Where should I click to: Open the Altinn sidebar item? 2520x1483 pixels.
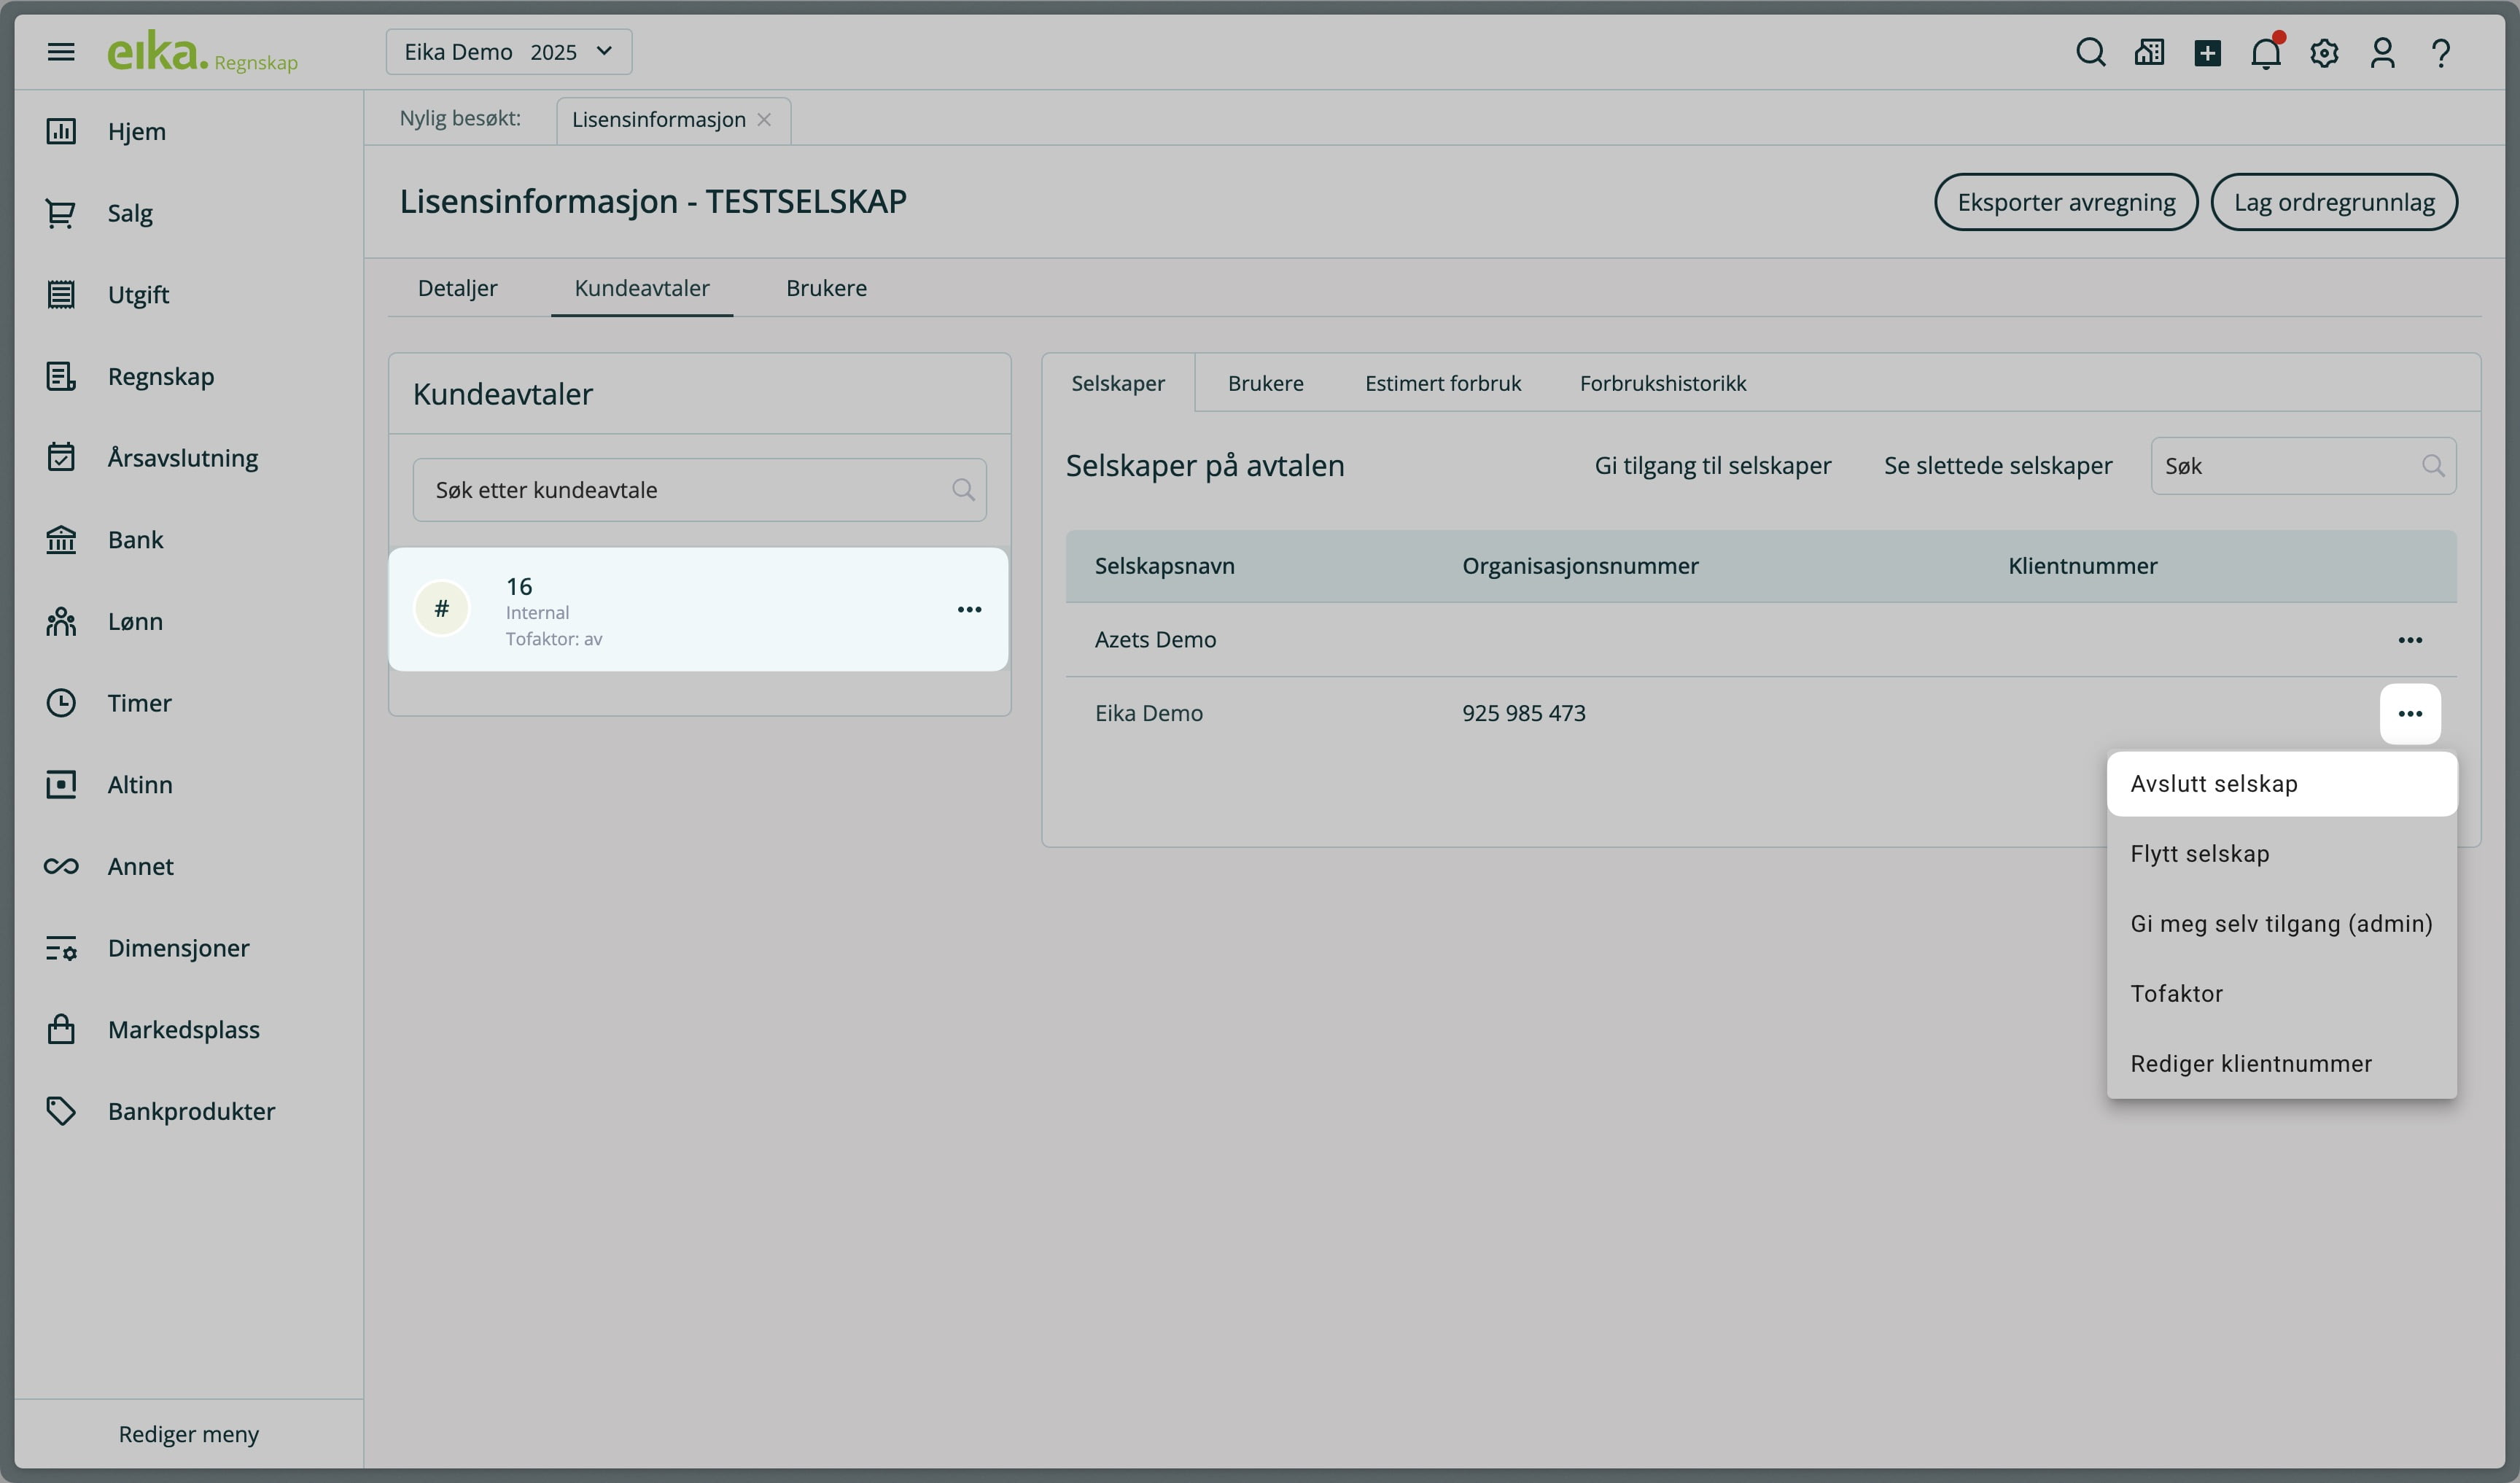click(140, 785)
